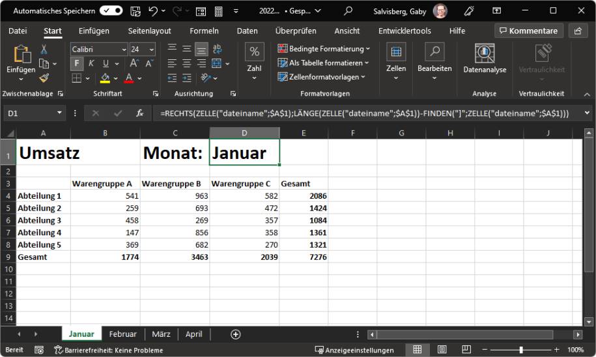Viewport: 596px width, 357px height.
Task: Click the insert function fx icon
Action: point(139,113)
